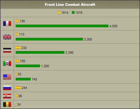The height and width of the screenshot is (109, 140).
Task: Click the Front Line Combat Aircraft title
Action: tap(70, 4)
